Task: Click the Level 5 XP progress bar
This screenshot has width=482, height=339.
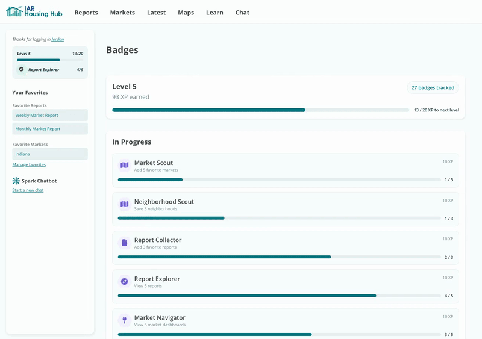Action: [x=260, y=110]
